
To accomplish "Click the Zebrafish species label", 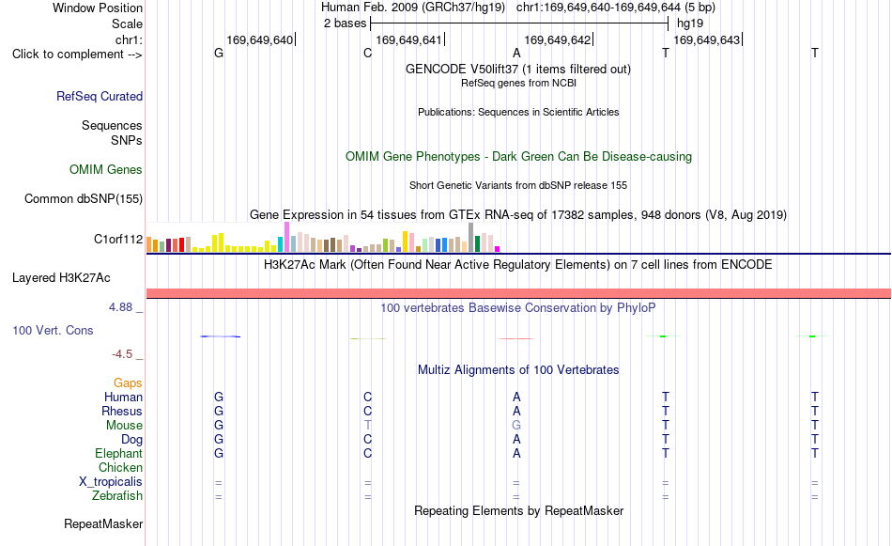I will pos(117,495).
